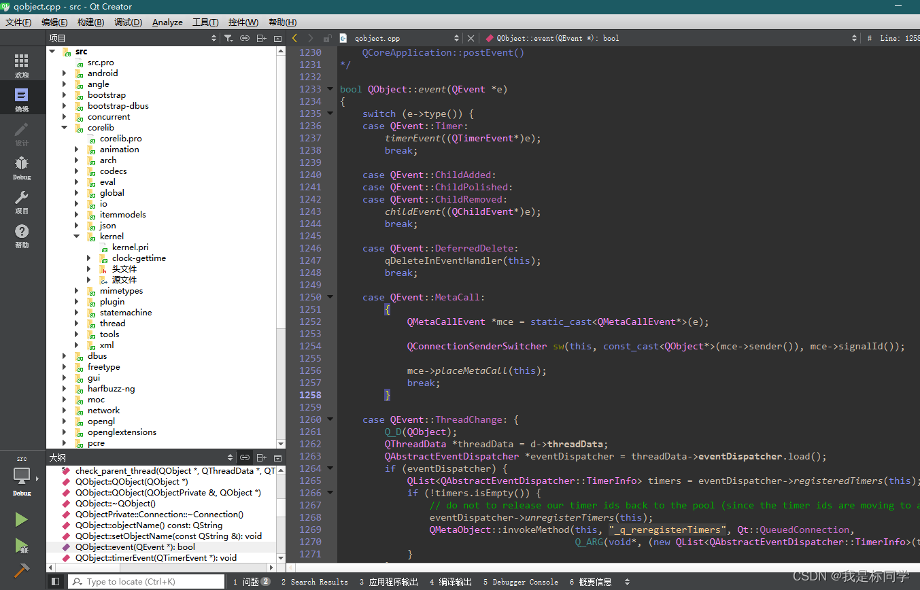This screenshot has width=920, height=590.
Task: Toggle link-with-editor in Outline panel
Action: [245, 457]
